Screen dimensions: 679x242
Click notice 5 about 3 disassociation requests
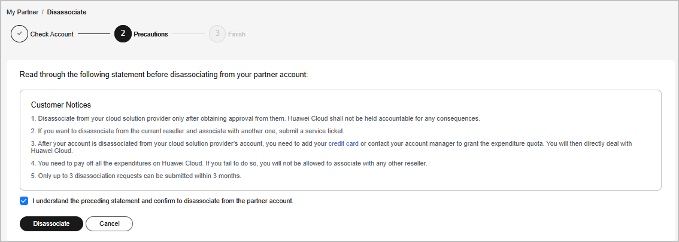[x=137, y=176]
